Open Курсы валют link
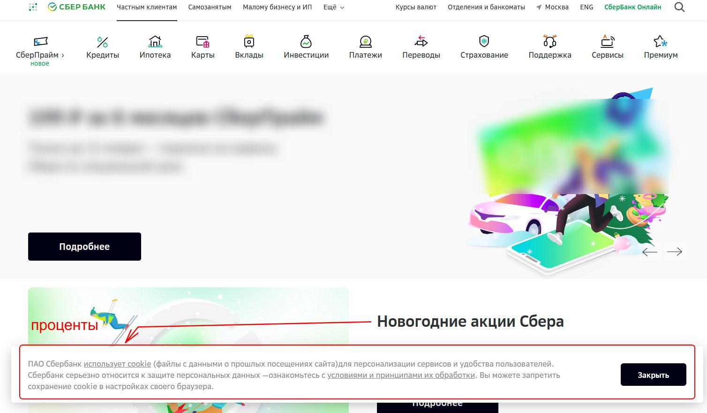 (x=416, y=8)
